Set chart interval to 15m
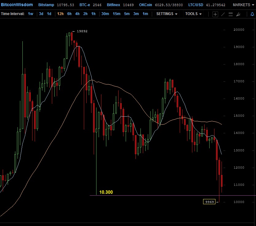Image resolution: width=256 pixels, height=226 pixels. pos(116,14)
